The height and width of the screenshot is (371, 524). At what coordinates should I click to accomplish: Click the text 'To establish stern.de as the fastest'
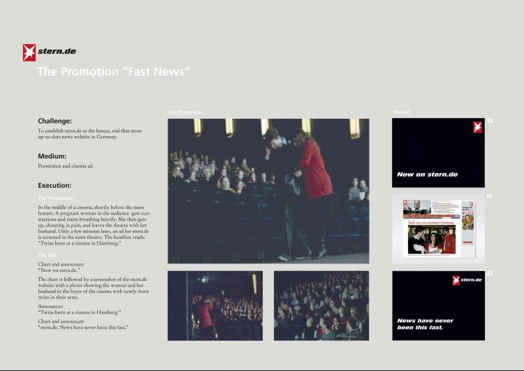(x=89, y=133)
